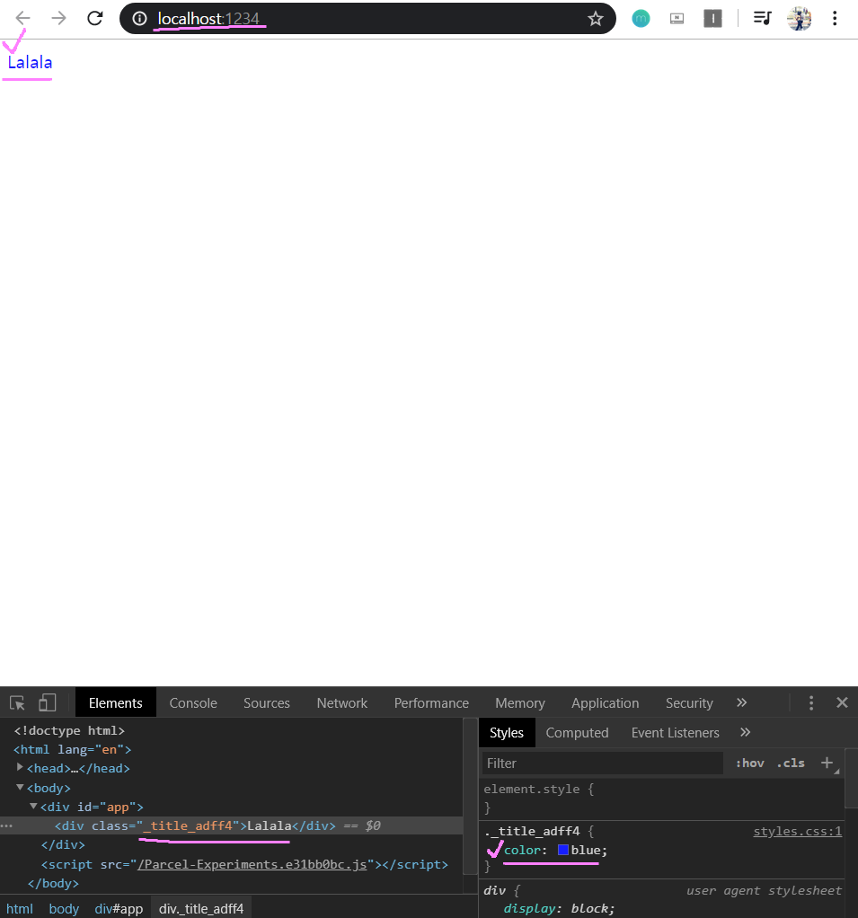Switch to the Sources tab
The width and height of the screenshot is (858, 918).
(x=267, y=702)
